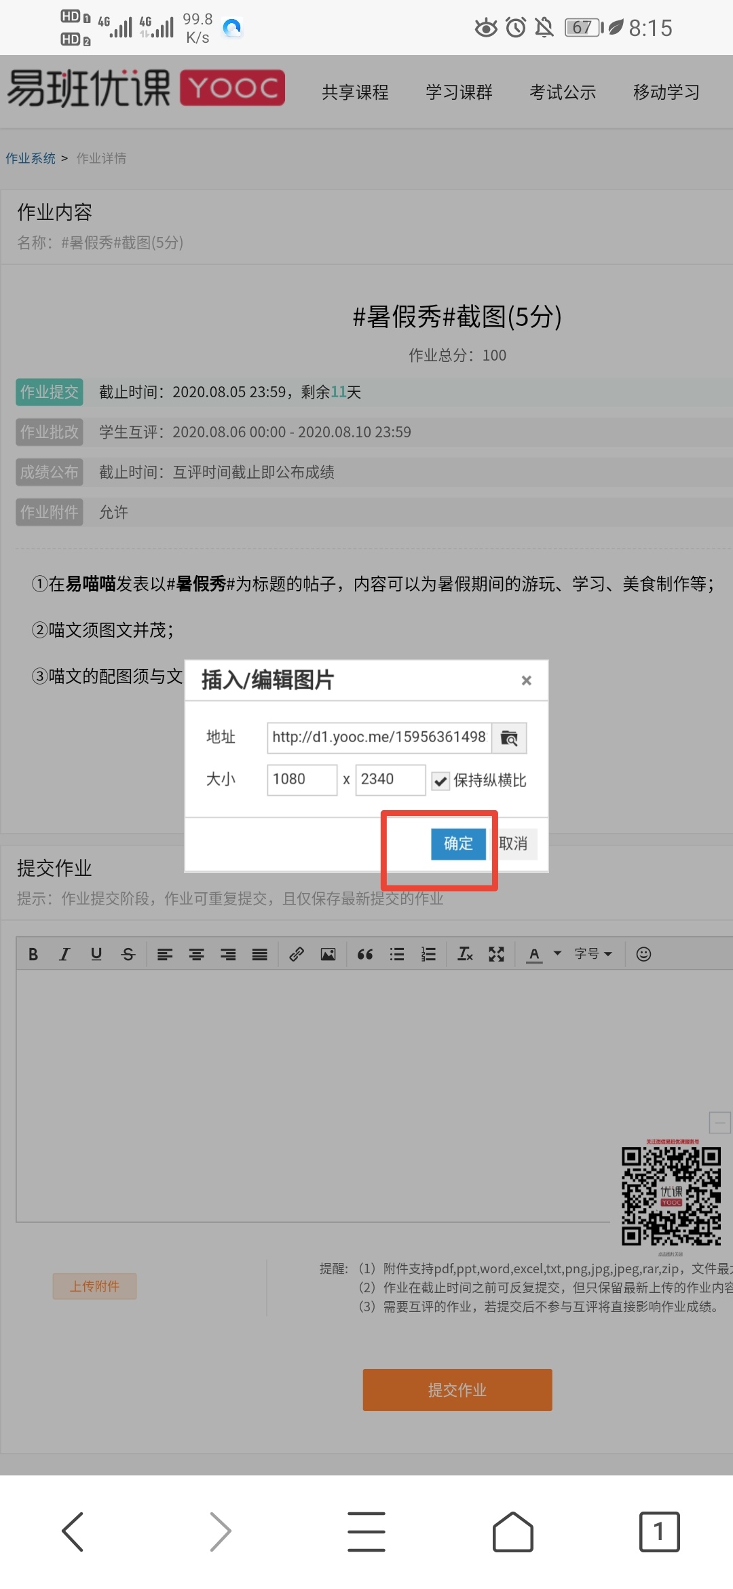Toggle fullscreen editor mode icon
733x1589 pixels.
(x=496, y=954)
